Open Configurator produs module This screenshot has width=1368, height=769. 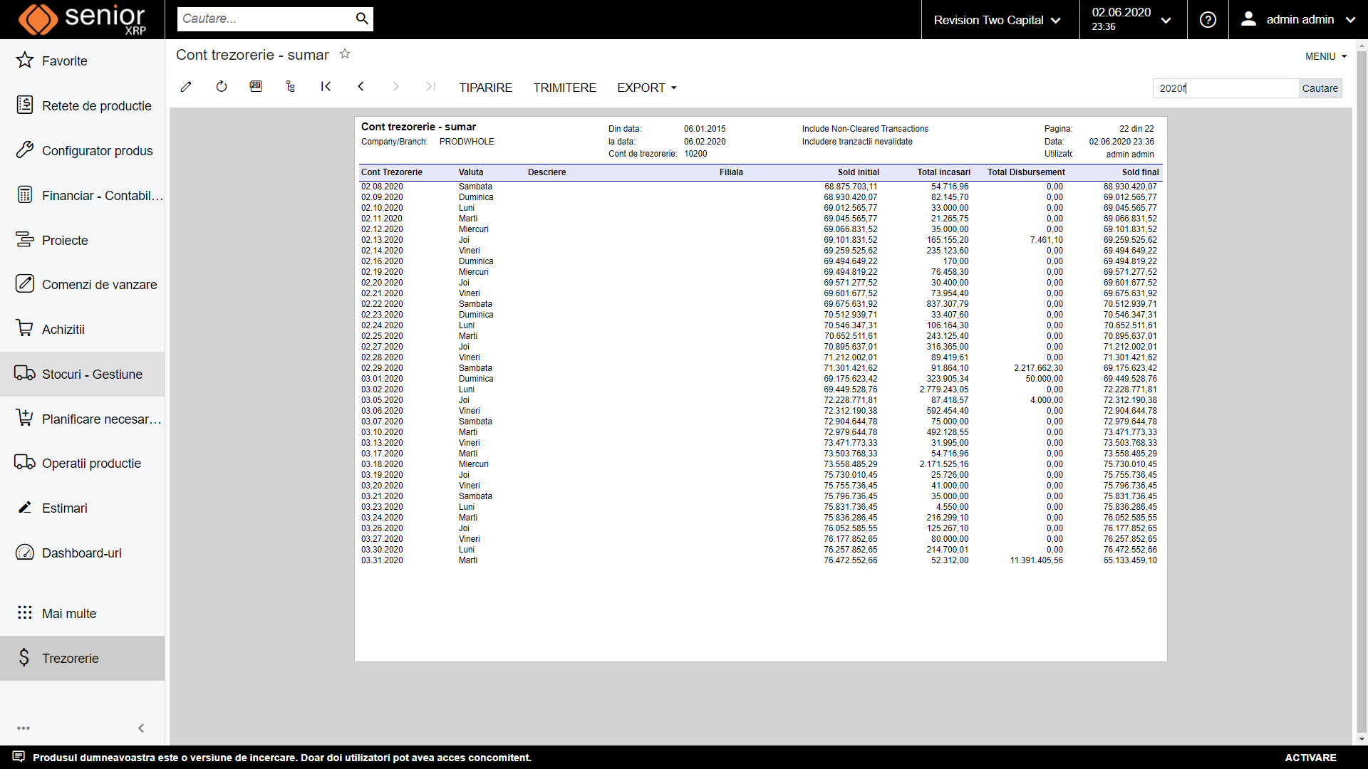pyautogui.click(x=83, y=151)
